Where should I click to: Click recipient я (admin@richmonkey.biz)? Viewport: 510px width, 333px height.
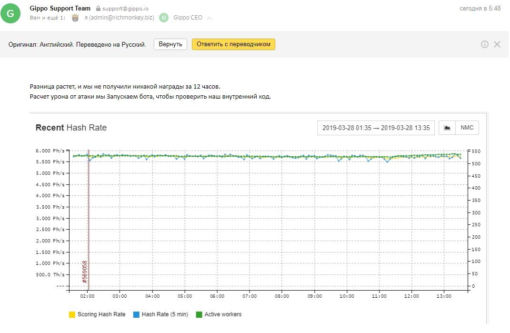120,18
